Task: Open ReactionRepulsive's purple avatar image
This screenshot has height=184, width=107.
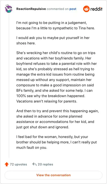Action: tap(8, 9)
